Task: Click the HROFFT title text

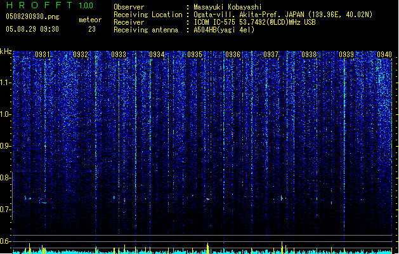Action: [x=39, y=5]
